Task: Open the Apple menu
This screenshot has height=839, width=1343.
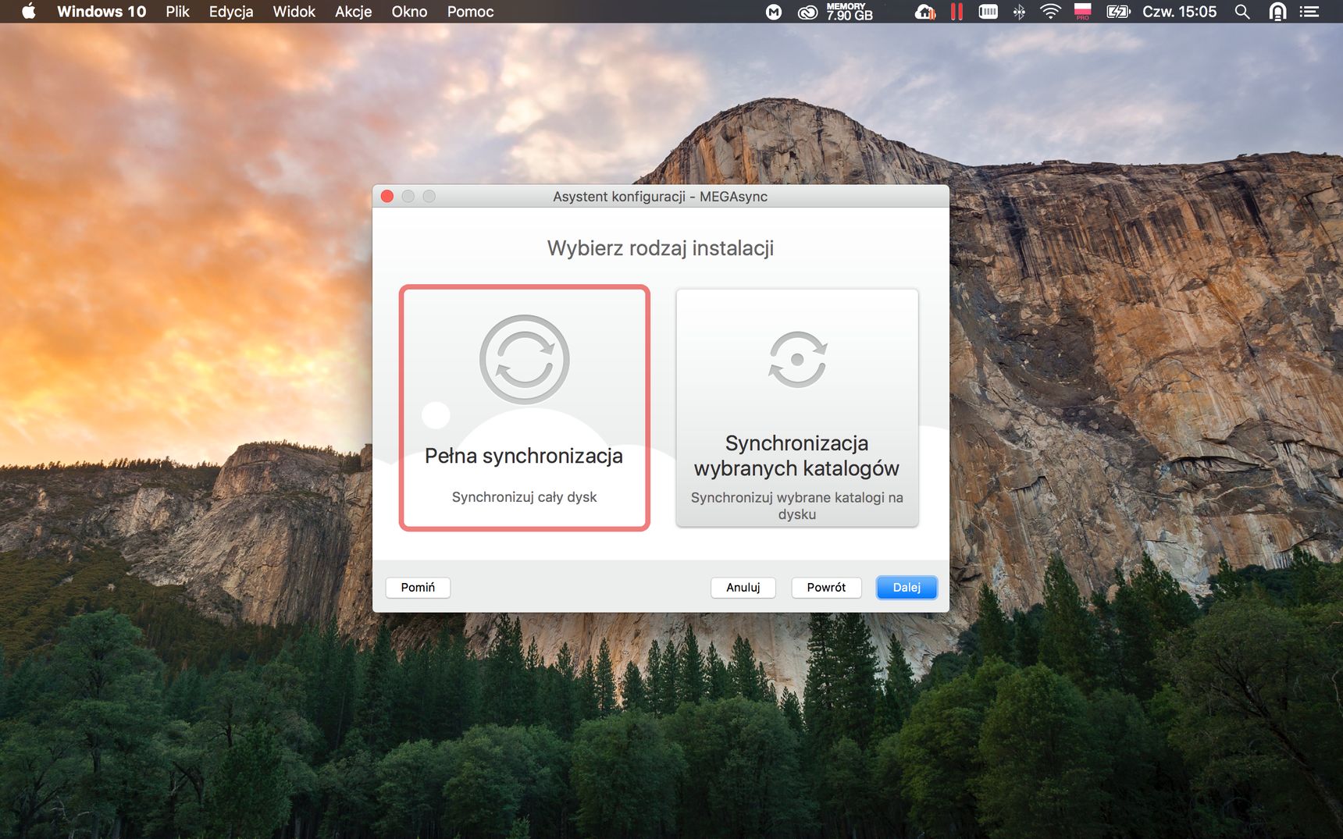Action: (x=29, y=12)
